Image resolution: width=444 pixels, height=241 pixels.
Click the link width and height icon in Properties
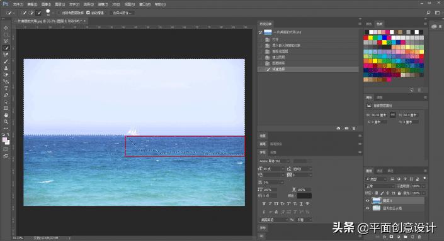(x=393, y=115)
